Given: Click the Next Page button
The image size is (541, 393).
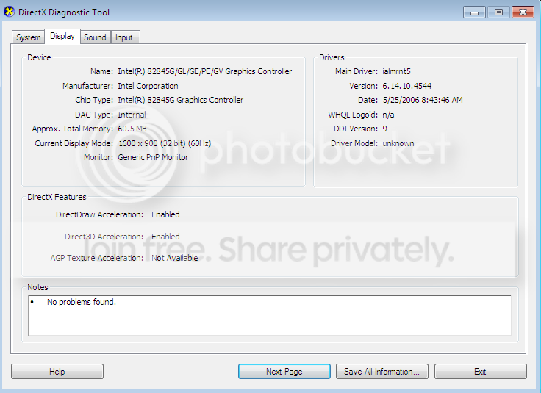Looking at the screenshot, I should pos(284,371).
